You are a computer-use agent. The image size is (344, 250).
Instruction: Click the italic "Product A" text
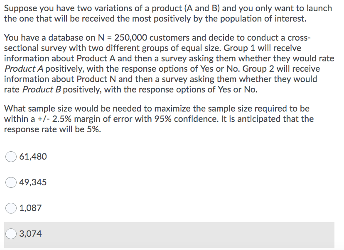24,69
